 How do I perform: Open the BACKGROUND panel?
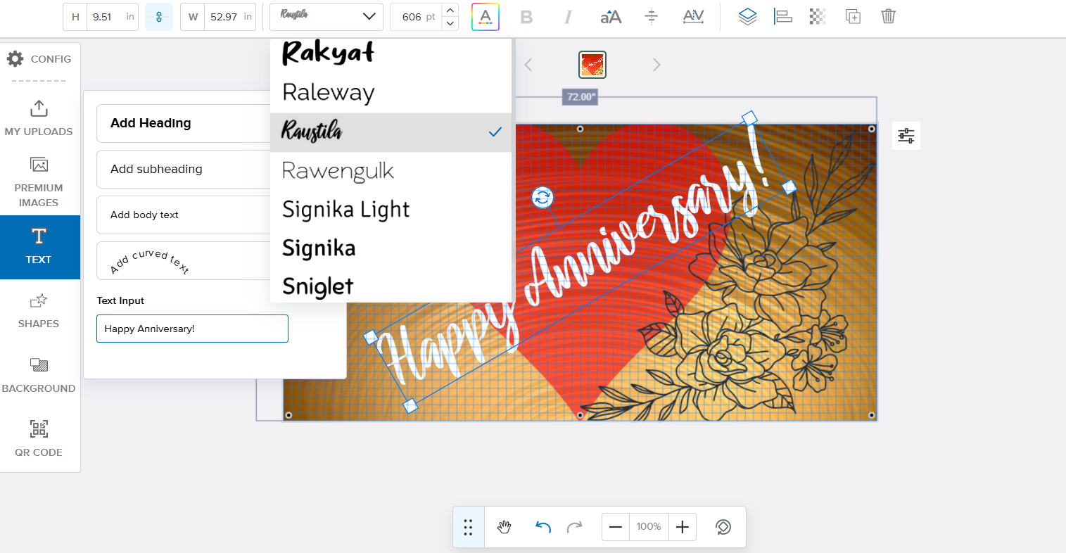(39, 376)
